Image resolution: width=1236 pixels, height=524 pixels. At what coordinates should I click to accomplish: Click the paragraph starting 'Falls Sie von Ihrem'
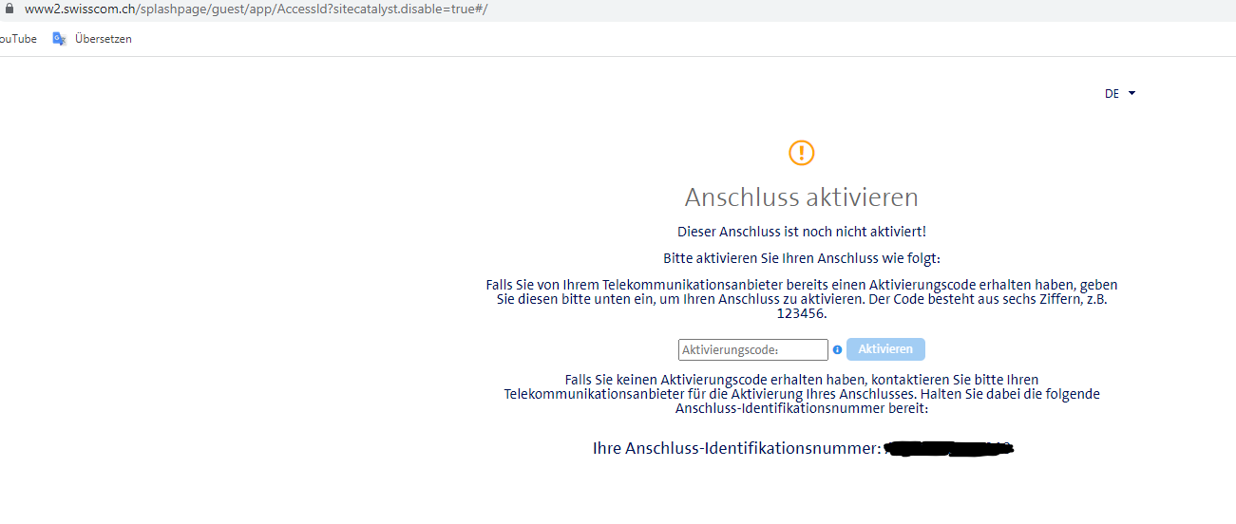[801, 285]
